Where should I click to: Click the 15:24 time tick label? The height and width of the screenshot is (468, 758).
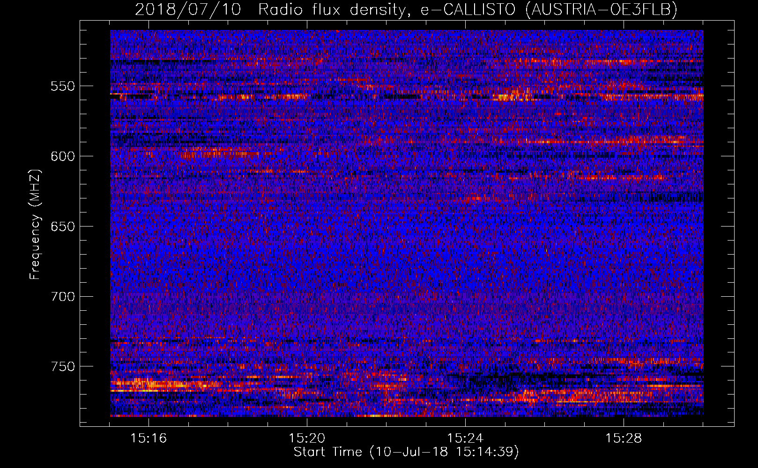[465, 439]
